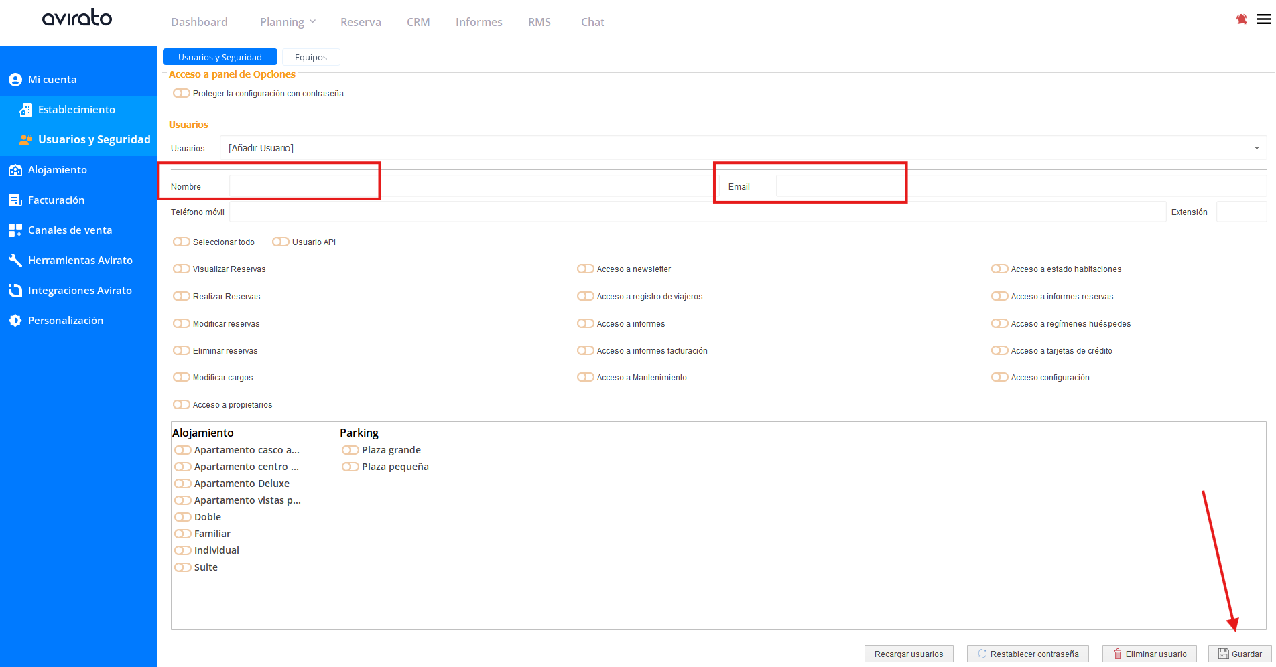Enable Acceso configuración switch

tap(999, 377)
